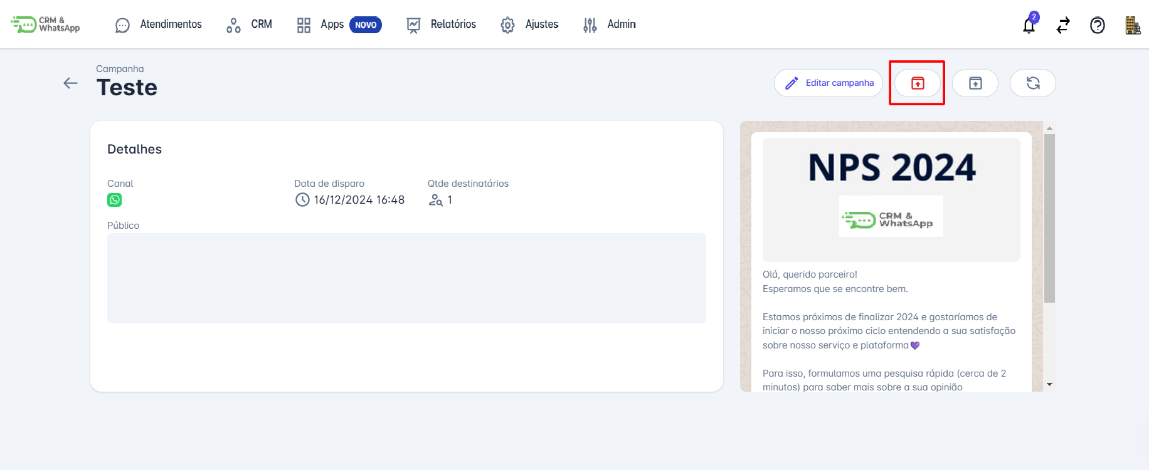Click the swap arrows icon in header

[1063, 26]
